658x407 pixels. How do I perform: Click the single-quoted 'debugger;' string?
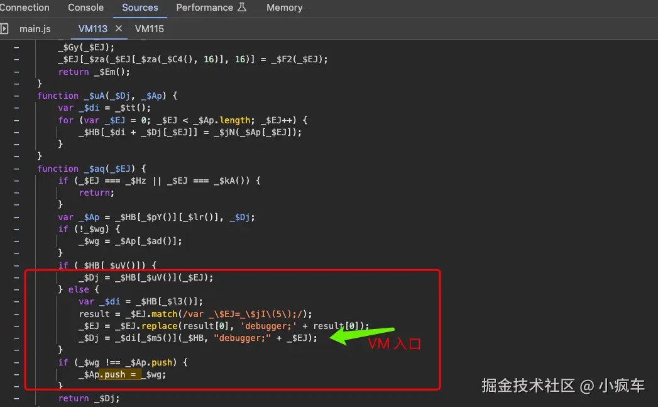(x=268, y=326)
